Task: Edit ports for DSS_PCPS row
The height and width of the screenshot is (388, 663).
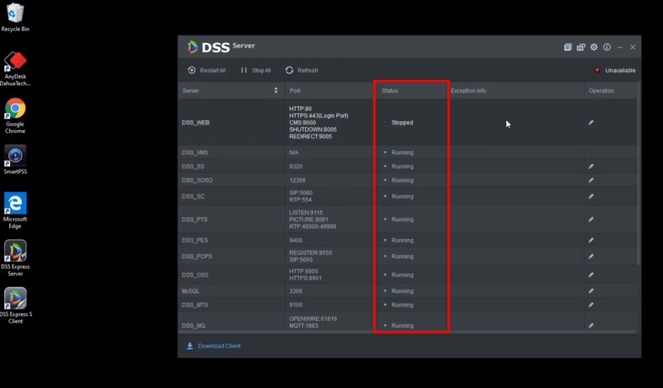Action: 590,256
